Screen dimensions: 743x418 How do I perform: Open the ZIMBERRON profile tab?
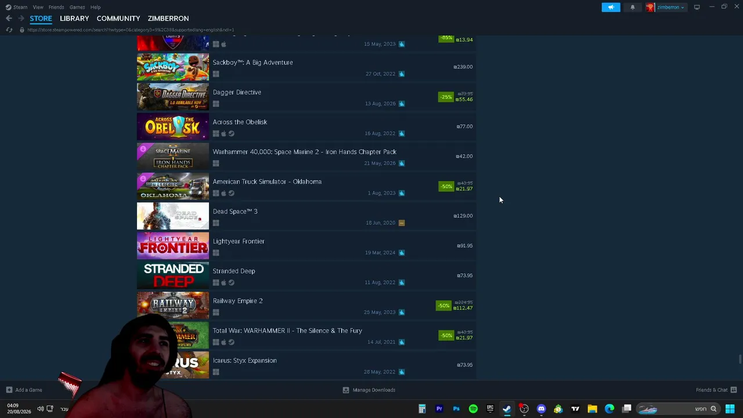pos(168,19)
